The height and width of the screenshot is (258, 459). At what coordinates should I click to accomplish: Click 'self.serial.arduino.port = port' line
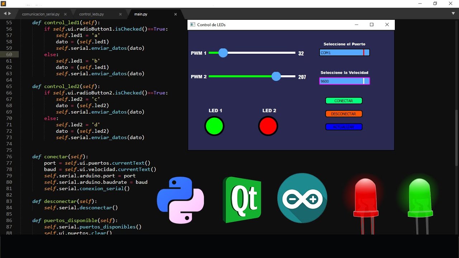tap(90, 176)
